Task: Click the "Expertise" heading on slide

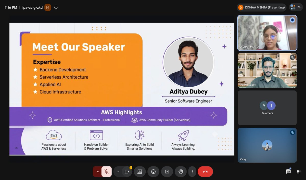Action: pyautogui.click(x=47, y=62)
